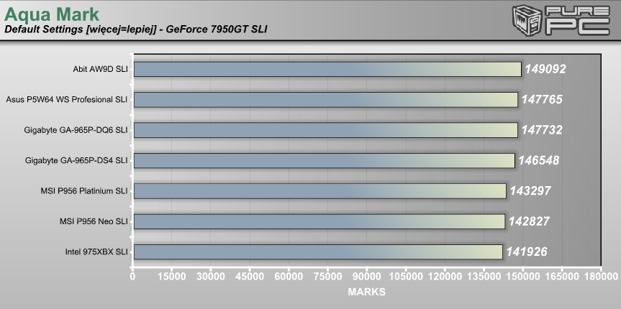Click the axis tick label 75000
Viewport: 621px width, 309px height.
point(327,276)
